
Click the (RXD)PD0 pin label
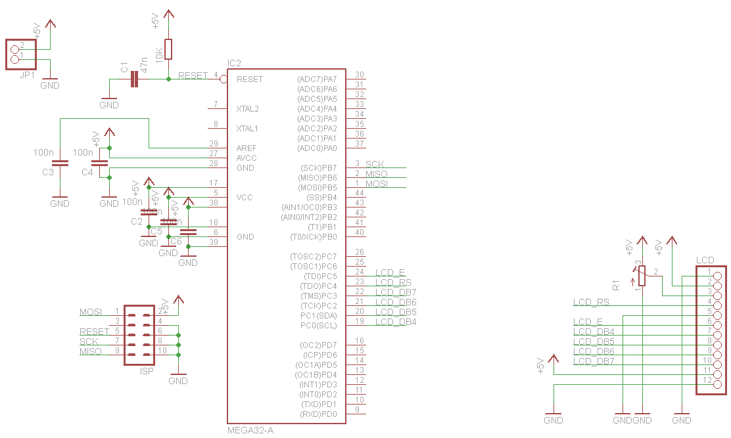[318, 414]
